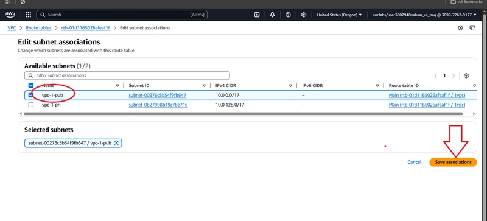This screenshot has height=221, width=487.
Task: Sort by the Subnet ID column arrow
Action: point(204,85)
